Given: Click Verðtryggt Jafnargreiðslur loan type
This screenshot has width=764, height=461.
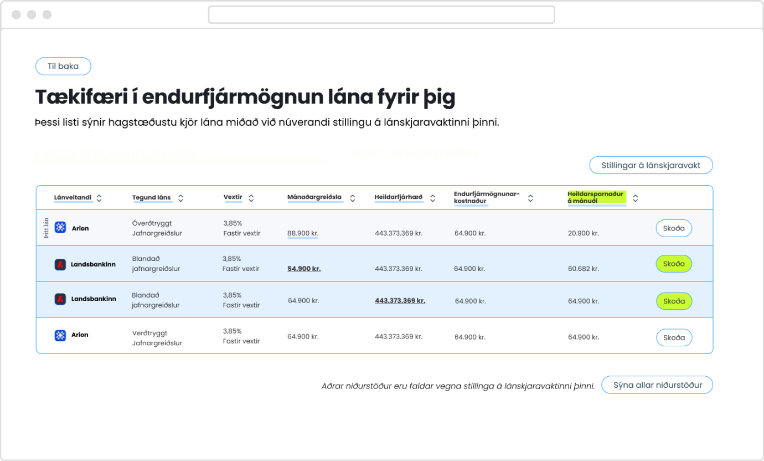Looking at the screenshot, I should point(157,338).
